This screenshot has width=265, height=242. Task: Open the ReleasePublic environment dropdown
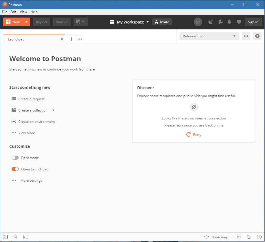click(209, 36)
